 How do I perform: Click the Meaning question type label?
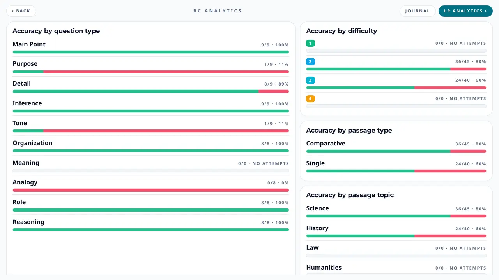(26, 163)
